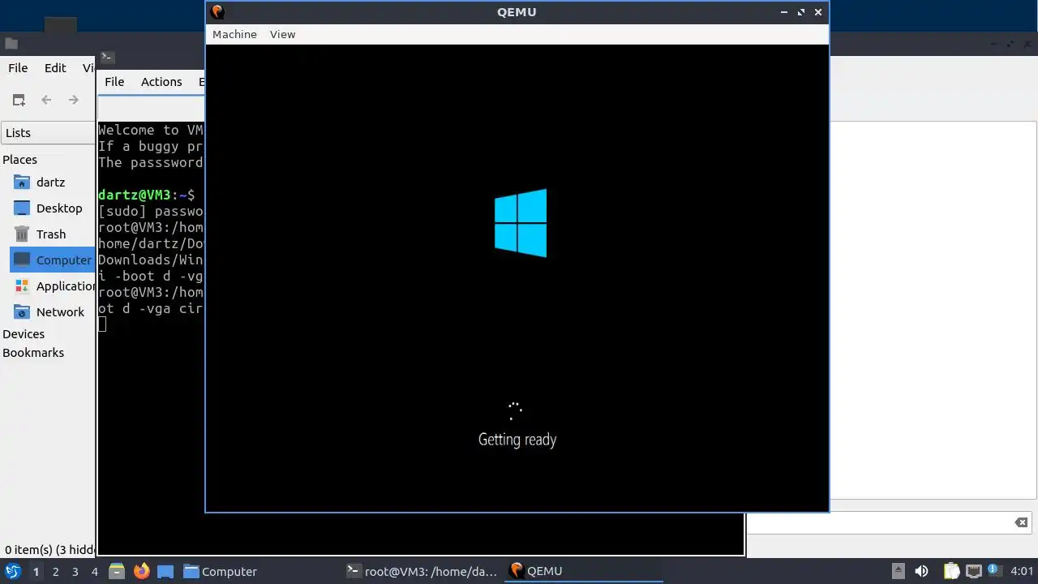The height and width of the screenshot is (584, 1038).
Task: Click the Network globe icon
Action: pyautogui.click(x=22, y=311)
